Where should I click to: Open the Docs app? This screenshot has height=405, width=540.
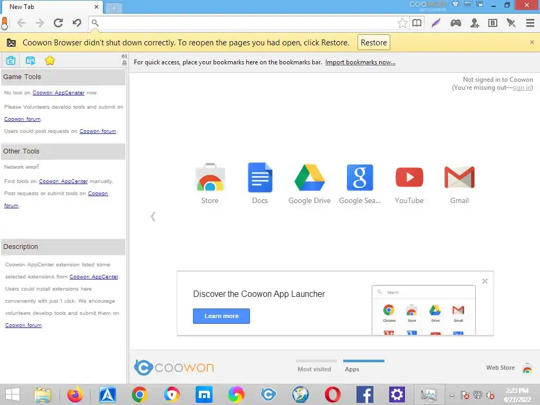[260, 184]
